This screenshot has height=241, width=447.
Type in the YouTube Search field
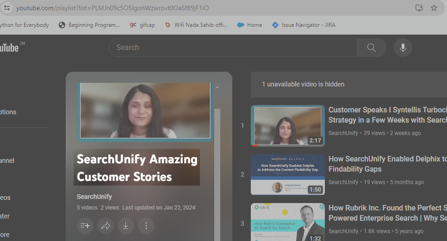pyautogui.click(x=232, y=48)
